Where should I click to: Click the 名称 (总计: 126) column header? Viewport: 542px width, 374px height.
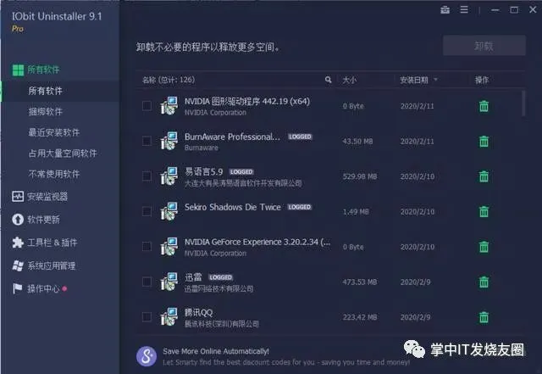[x=169, y=80]
